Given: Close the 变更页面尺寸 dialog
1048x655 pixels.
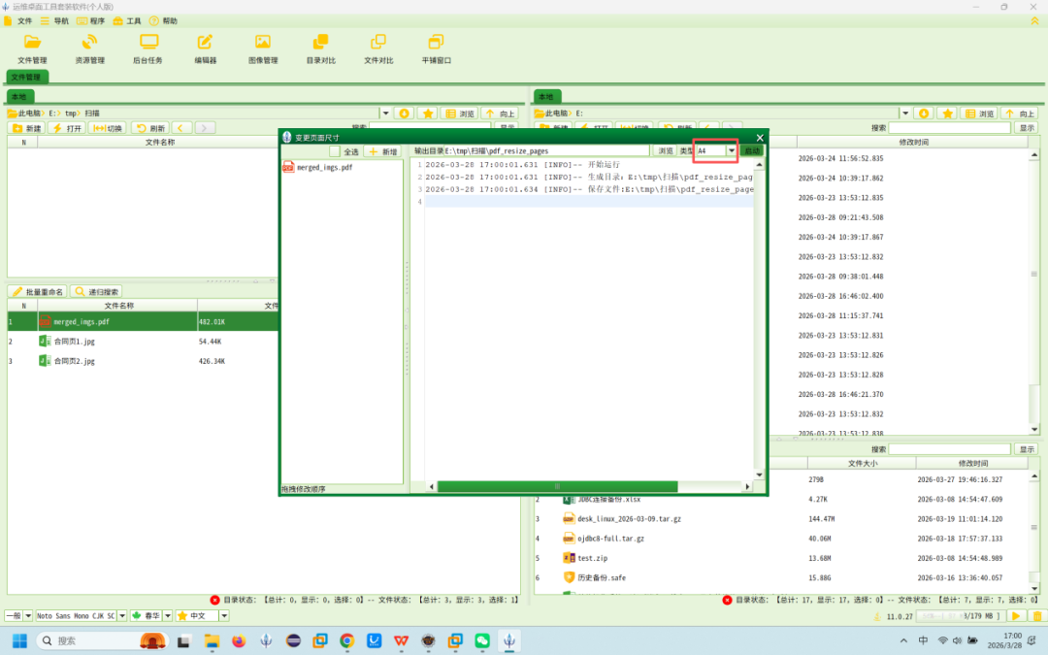Looking at the screenshot, I should (759, 138).
